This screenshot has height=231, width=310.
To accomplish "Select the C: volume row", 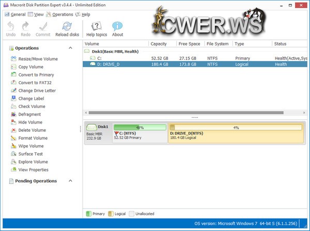I will point(195,58).
